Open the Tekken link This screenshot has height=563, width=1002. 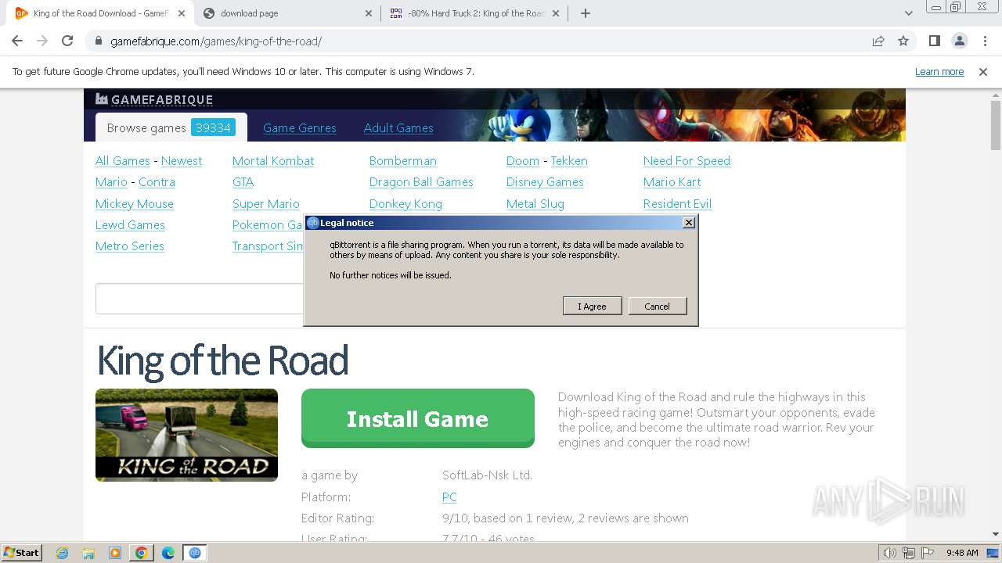(x=569, y=161)
